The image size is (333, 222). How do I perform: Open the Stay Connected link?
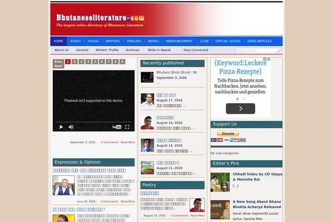pos(196,50)
